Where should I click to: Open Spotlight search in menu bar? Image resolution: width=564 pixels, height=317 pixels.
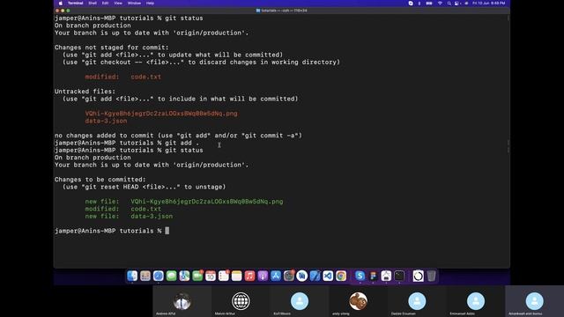[449, 4]
